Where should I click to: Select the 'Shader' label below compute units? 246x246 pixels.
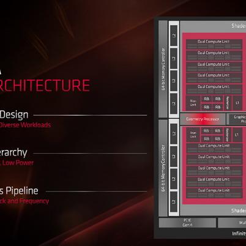(239, 211)
